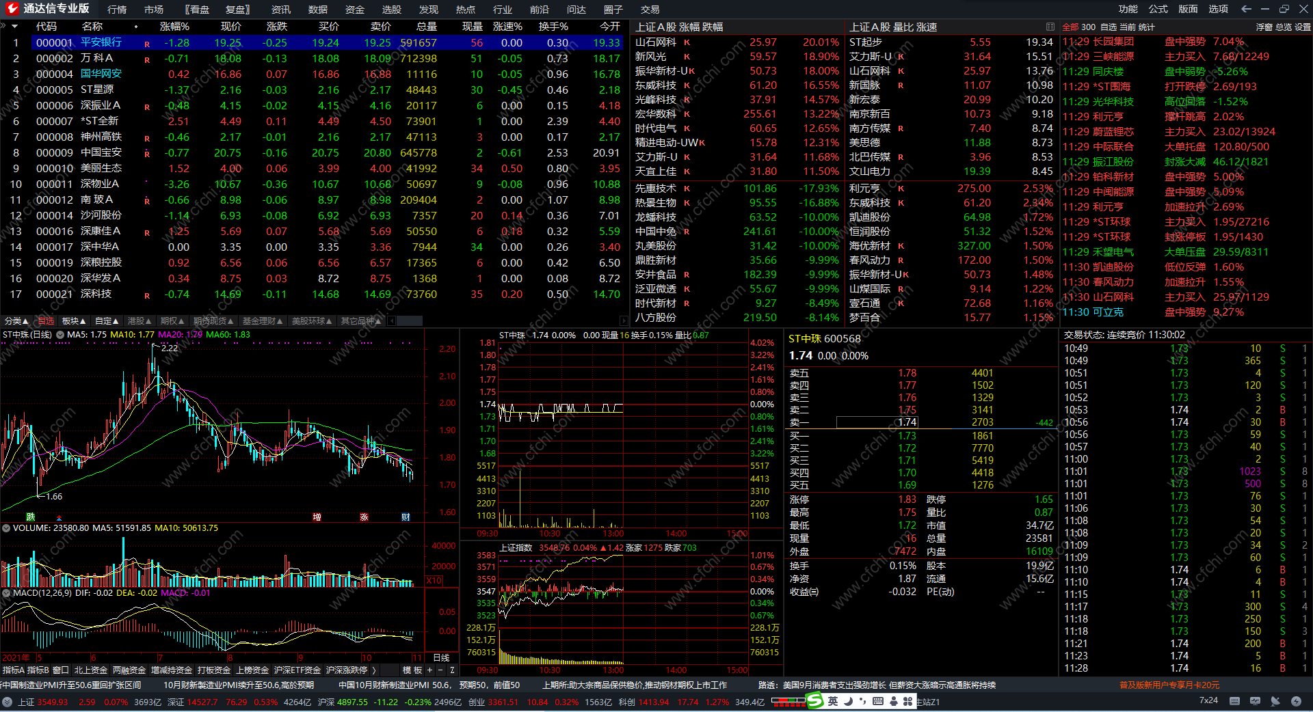Click the moon icon in the IME bar
Image resolution: width=1313 pixels, height=712 pixels.
pyautogui.click(x=848, y=701)
